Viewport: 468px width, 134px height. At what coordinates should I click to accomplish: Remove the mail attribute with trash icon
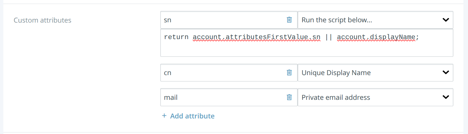coord(289,97)
